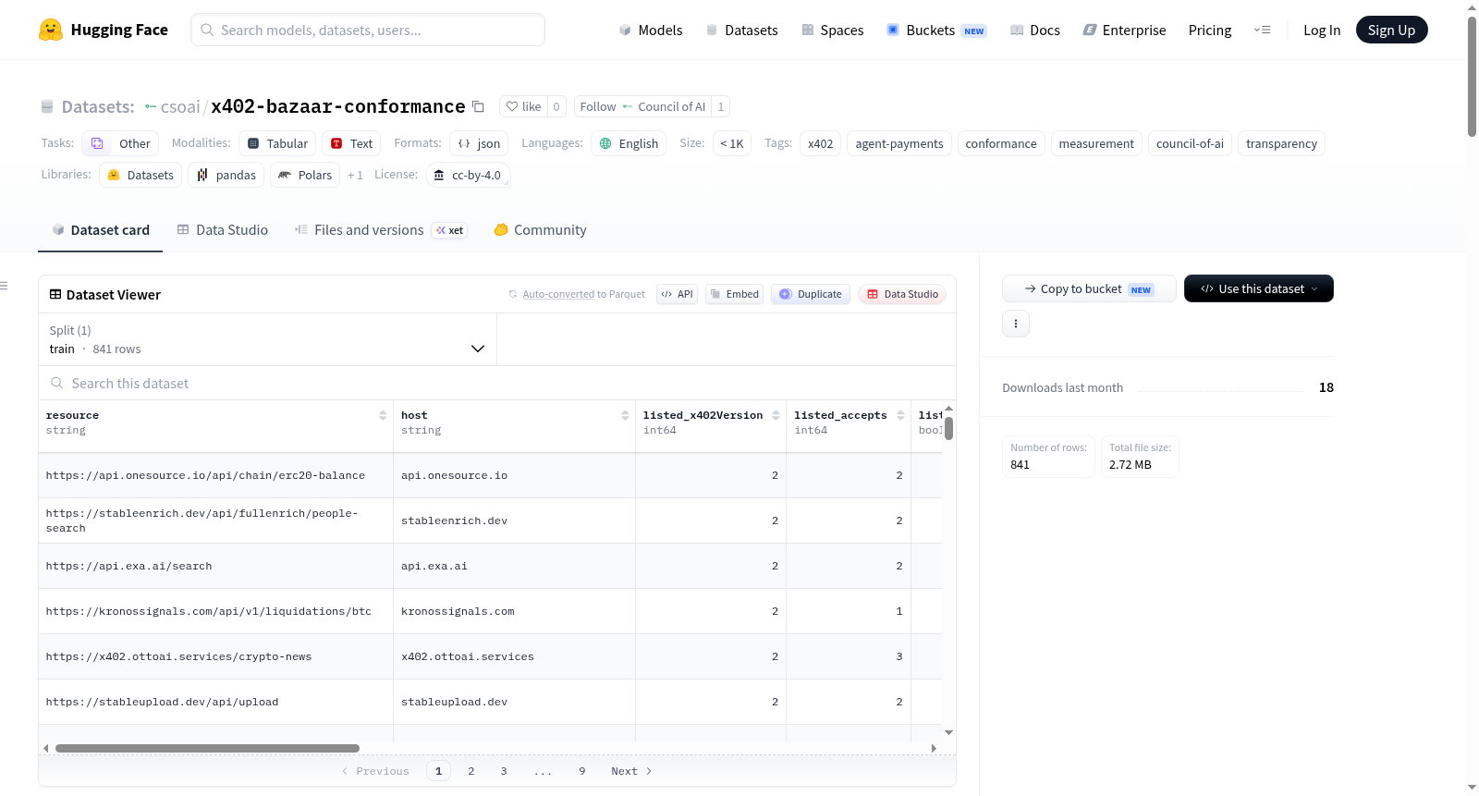Expand the Use this dataset dropdown
The height and width of the screenshot is (796, 1479).
pyautogui.click(x=1259, y=288)
